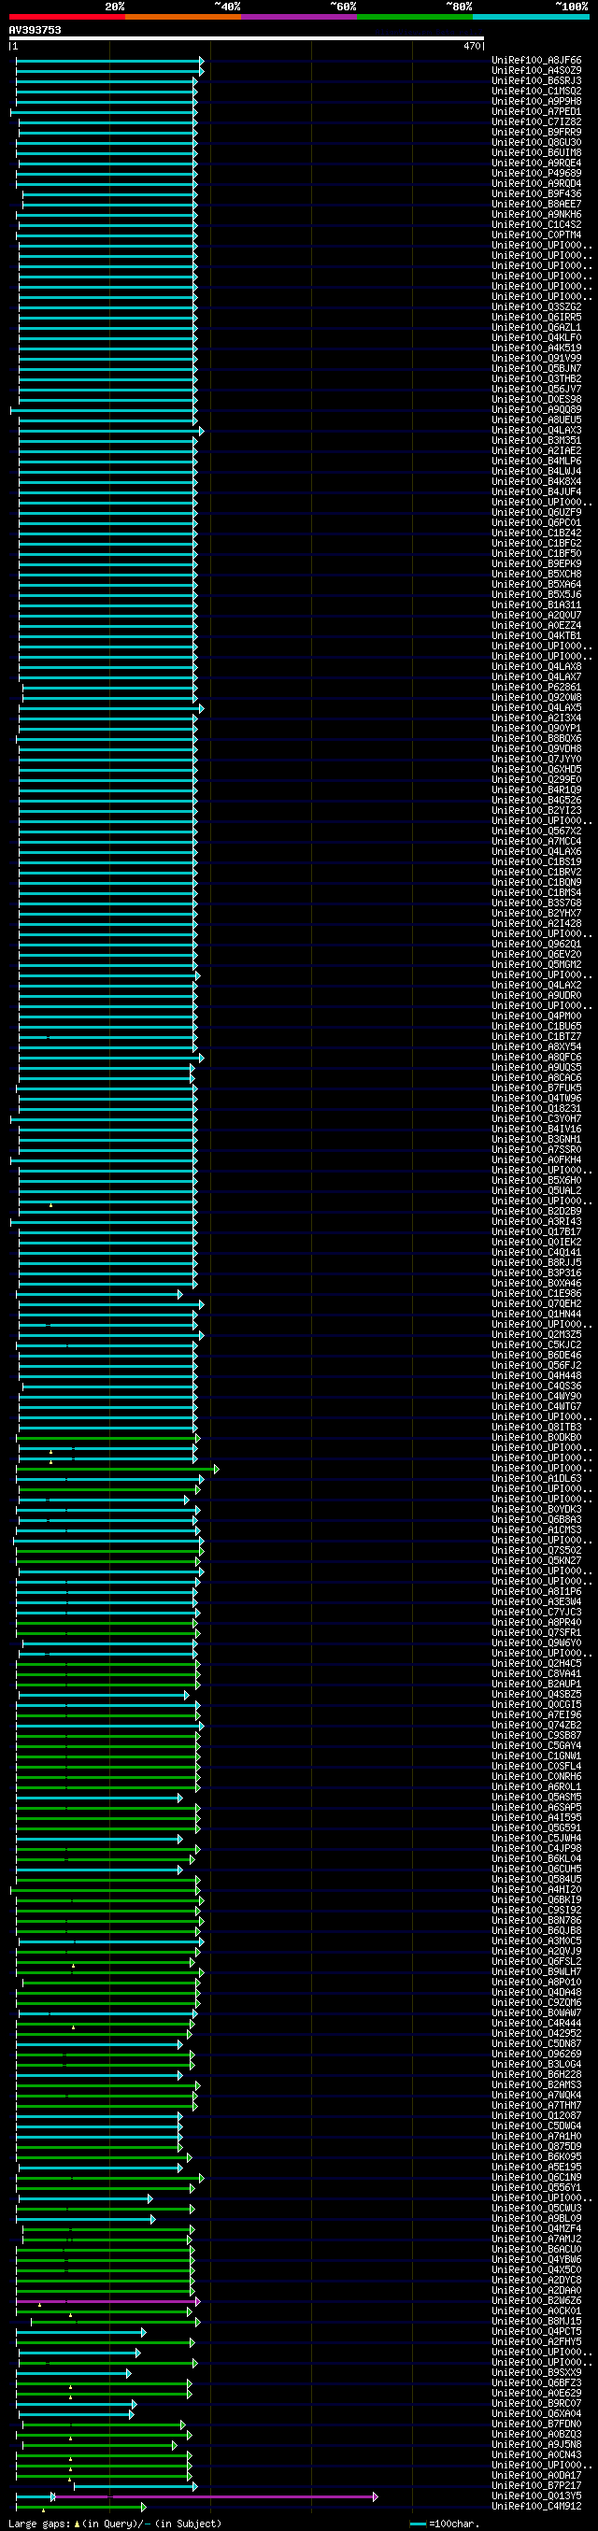598x2531 pixels.
Task: Select the UniRef100_Q013Y5 label
Action: (536, 2495)
